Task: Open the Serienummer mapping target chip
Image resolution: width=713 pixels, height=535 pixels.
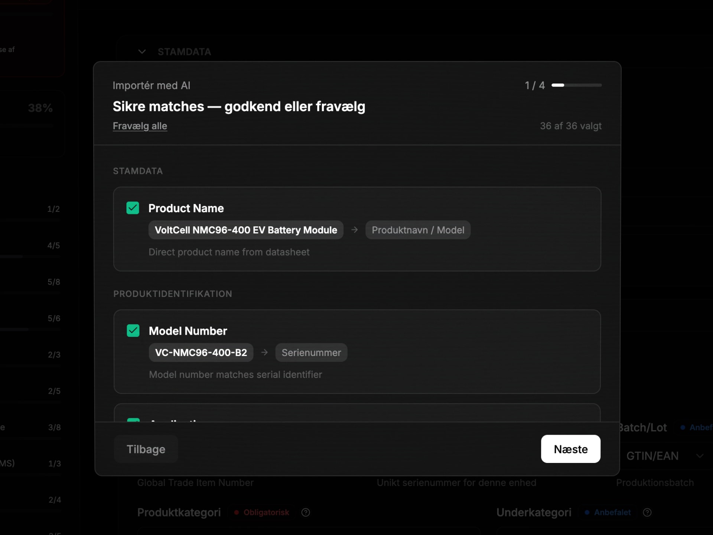Action: (311, 352)
